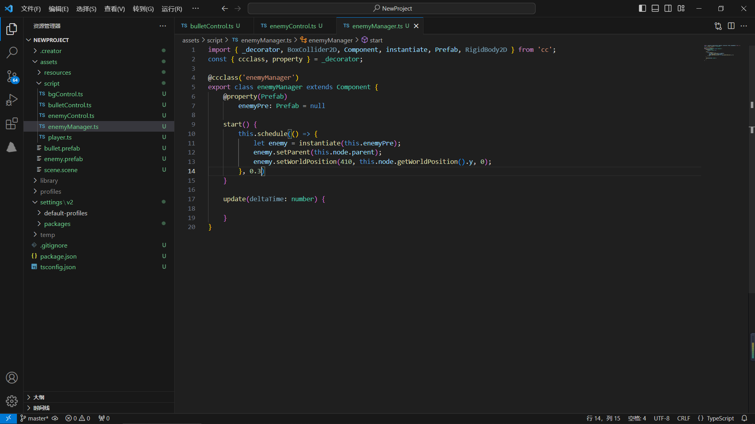
Task: Open the Accounts menu icon
Action: click(12, 378)
